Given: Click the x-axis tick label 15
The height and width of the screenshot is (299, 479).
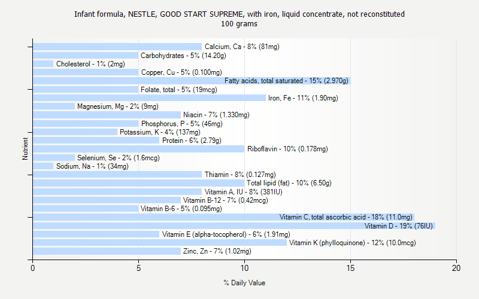Looking at the screenshot, I should [x=350, y=268].
